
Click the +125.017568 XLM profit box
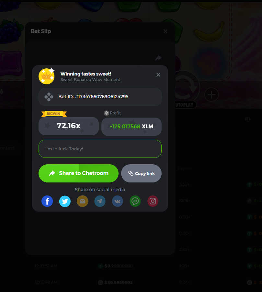131,126
